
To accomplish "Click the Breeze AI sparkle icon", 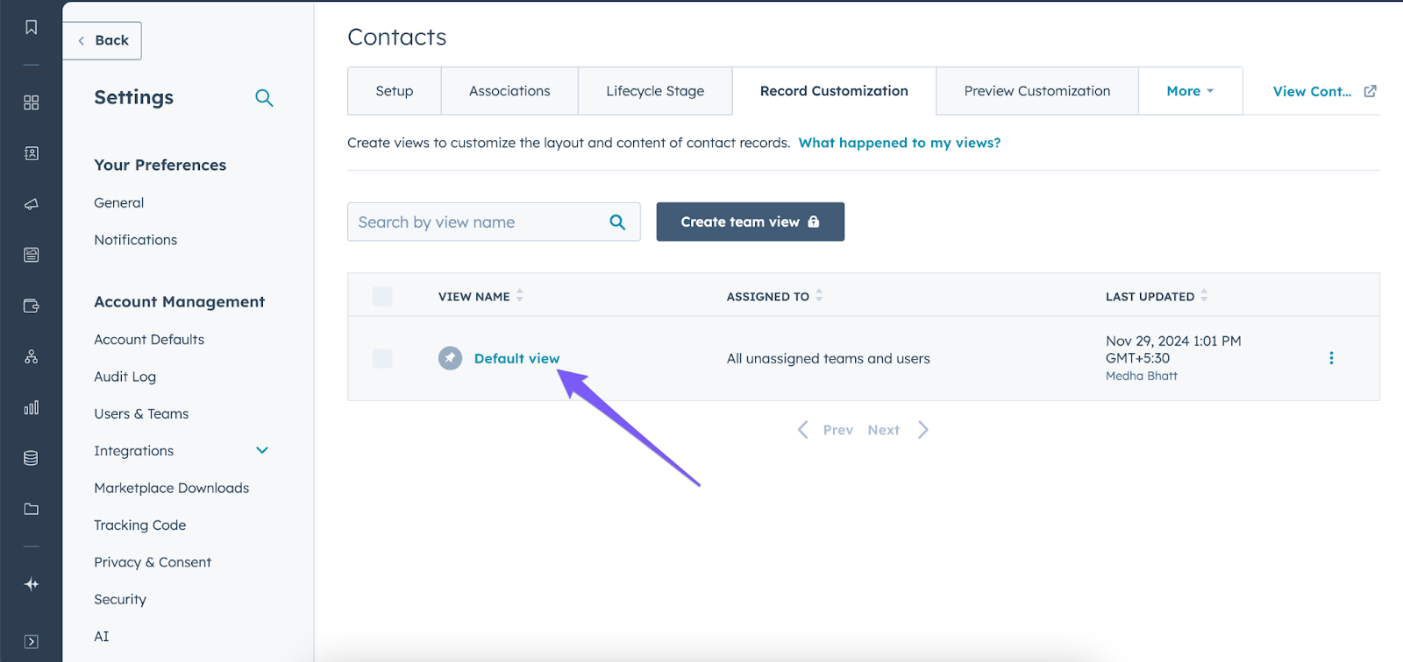I will [32, 584].
